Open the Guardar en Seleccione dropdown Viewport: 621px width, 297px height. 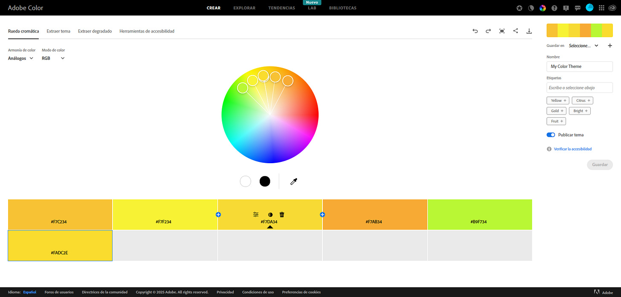[583, 46]
